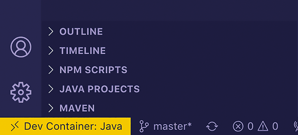This screenshot has height=135, width=298.
Task: Open problems via the error count 0
Action: [250, 126]
